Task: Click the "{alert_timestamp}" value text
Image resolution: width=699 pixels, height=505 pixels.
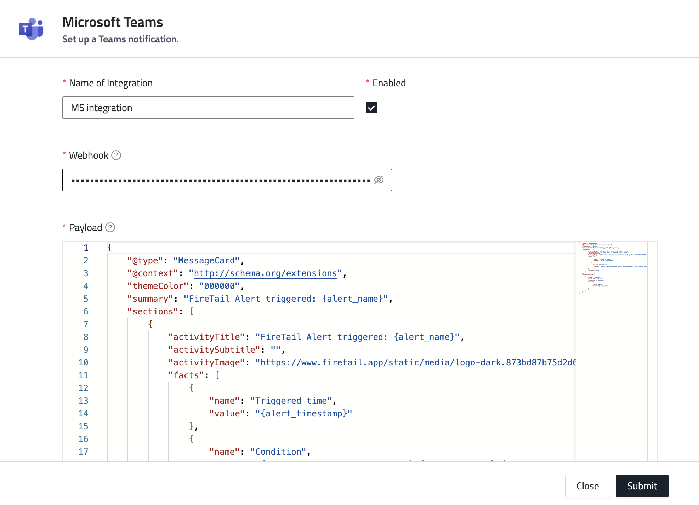Action: pos(303,414)
